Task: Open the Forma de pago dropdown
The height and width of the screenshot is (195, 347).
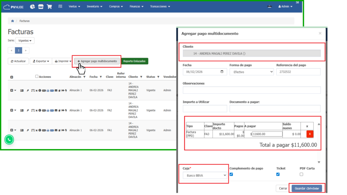Action: point(251,72)
